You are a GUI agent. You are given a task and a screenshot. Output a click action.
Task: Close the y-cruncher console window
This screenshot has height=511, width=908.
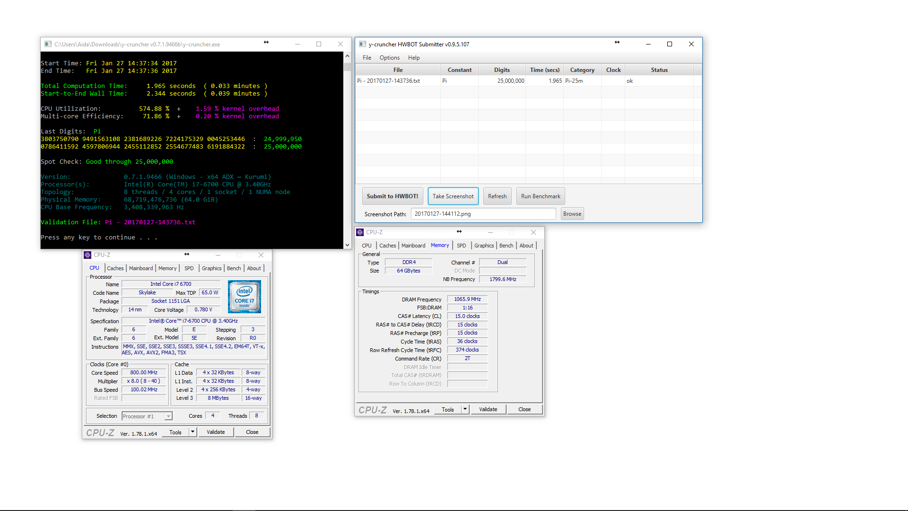pyautogui.click(x=340, y=44)
